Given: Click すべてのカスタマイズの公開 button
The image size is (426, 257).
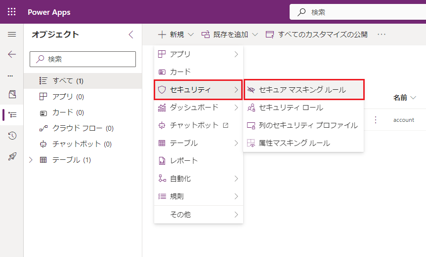Looking at the screenshot, I should pos(317,35).
